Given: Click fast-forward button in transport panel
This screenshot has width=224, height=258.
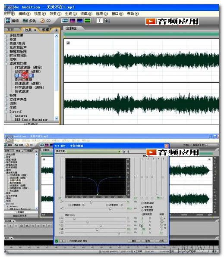Looking at the screenshot, I should tap(44, 226).
